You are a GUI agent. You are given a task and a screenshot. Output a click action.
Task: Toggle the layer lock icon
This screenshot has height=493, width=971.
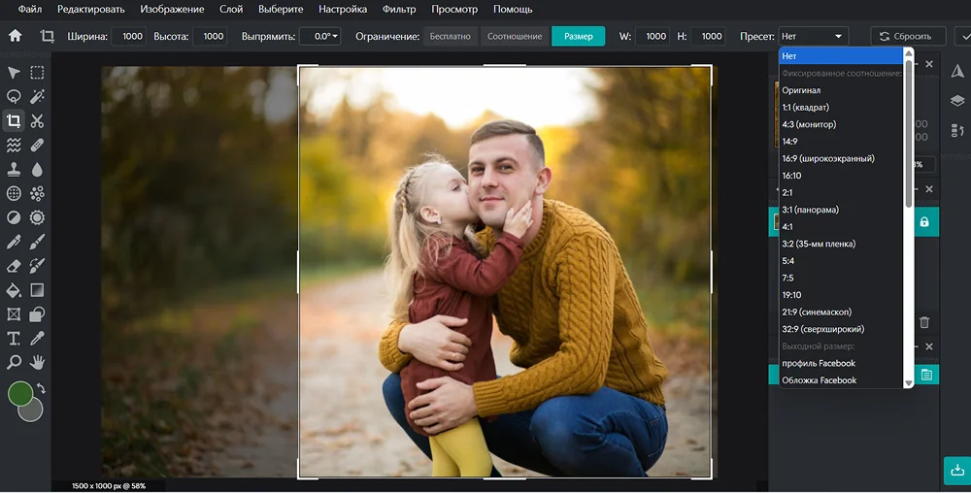[923, 222]
